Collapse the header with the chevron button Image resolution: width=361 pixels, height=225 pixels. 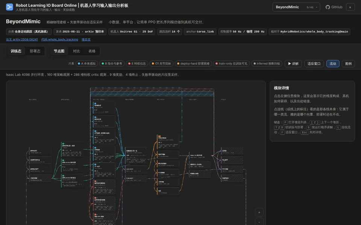pyautogui.click(x=350, y=7)
